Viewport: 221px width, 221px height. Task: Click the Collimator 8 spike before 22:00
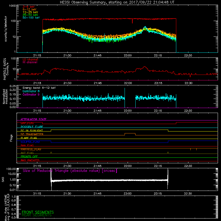(x=125, y=97)
